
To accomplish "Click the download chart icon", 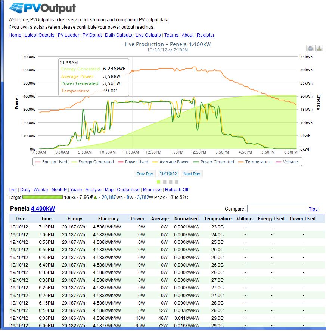I will [319, 48].
